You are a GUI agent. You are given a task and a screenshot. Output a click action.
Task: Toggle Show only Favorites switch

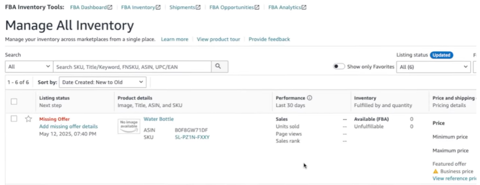click(339, 66)
